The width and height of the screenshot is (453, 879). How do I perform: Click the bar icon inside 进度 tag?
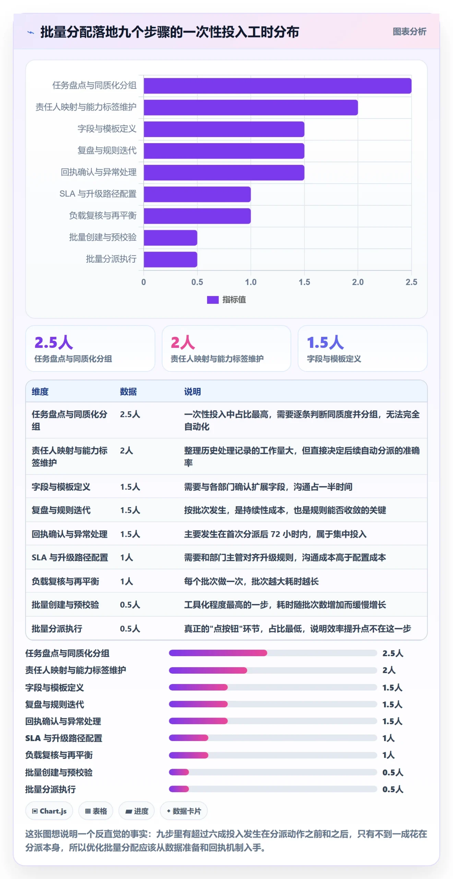pos(129,811)
